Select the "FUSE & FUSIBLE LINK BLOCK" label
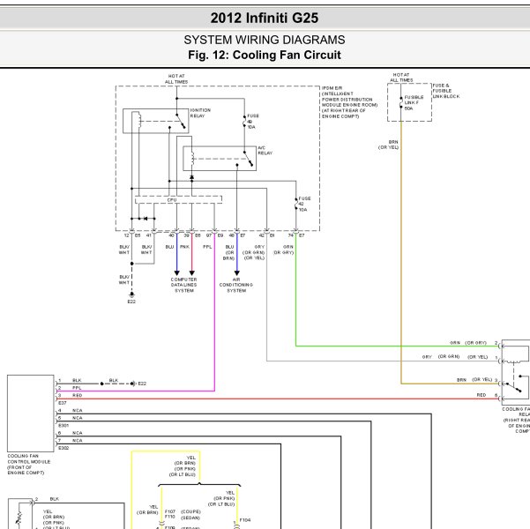The height and width of the screenshot is (529, 530). tap(446, 91)
